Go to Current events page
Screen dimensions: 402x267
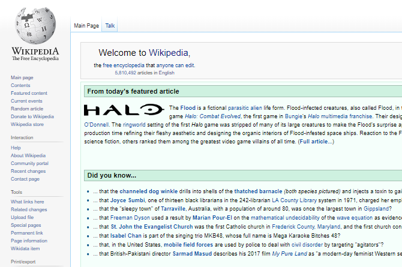26,101
